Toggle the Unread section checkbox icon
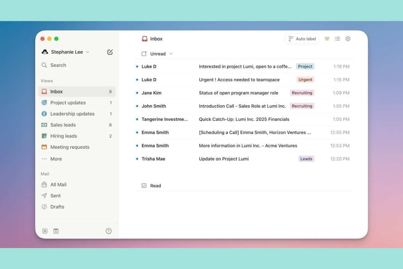The height and width of the screenshot is (269, 403). [144, 54]
